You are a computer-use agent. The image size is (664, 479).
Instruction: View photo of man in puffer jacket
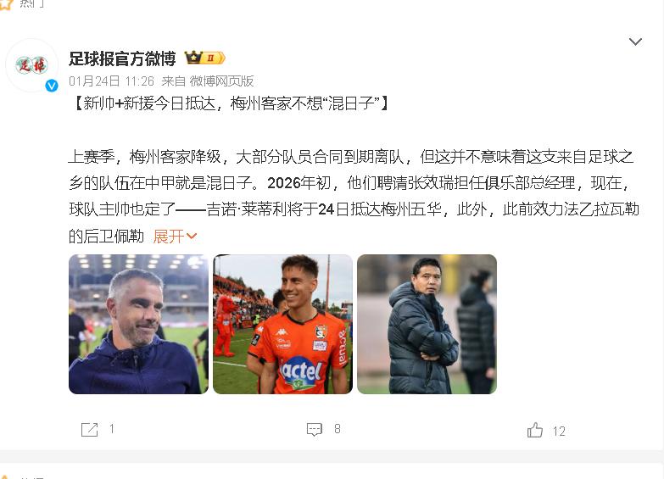click(427, 324)
